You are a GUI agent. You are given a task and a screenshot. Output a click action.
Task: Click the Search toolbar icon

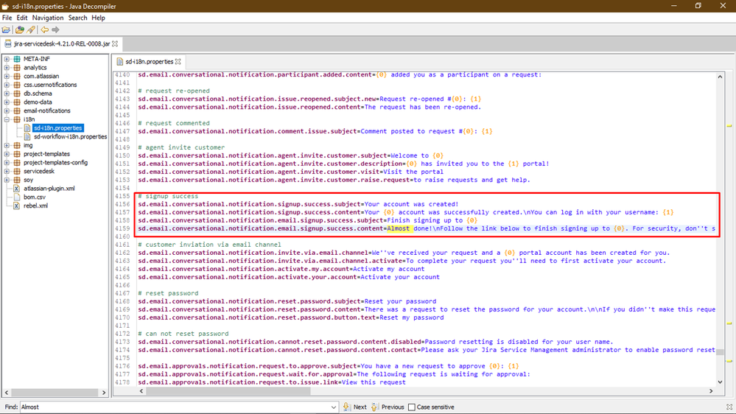31,30
